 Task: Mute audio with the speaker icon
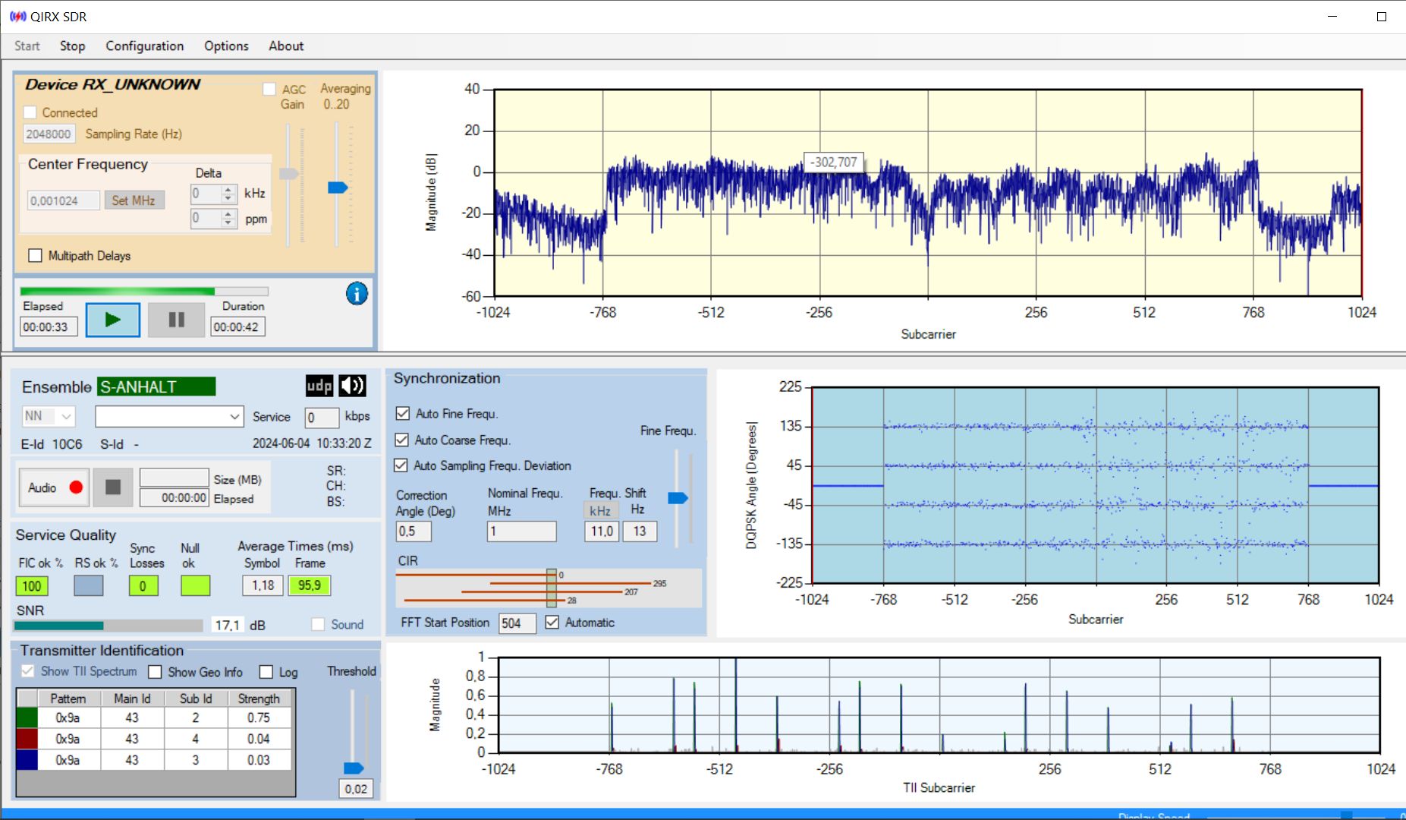352,386
